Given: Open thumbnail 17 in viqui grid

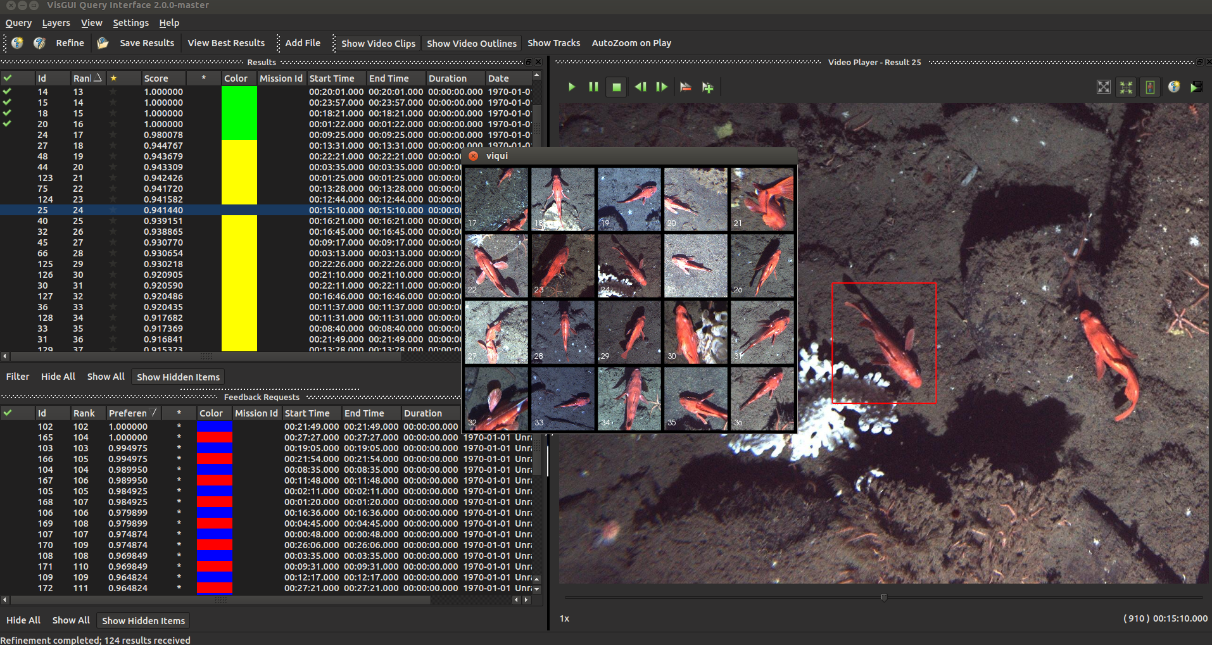Looking at the screenshot, I should tap(496, 199).
